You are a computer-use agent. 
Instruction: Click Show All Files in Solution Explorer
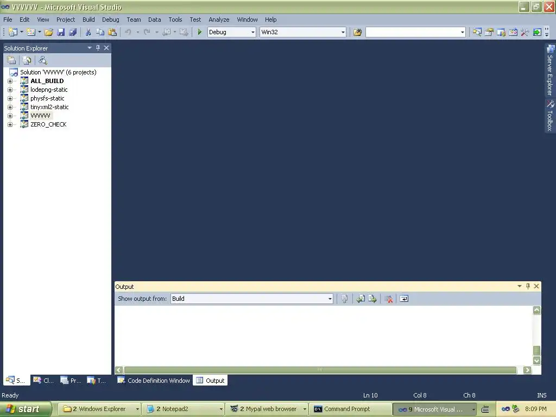point(27,60)
